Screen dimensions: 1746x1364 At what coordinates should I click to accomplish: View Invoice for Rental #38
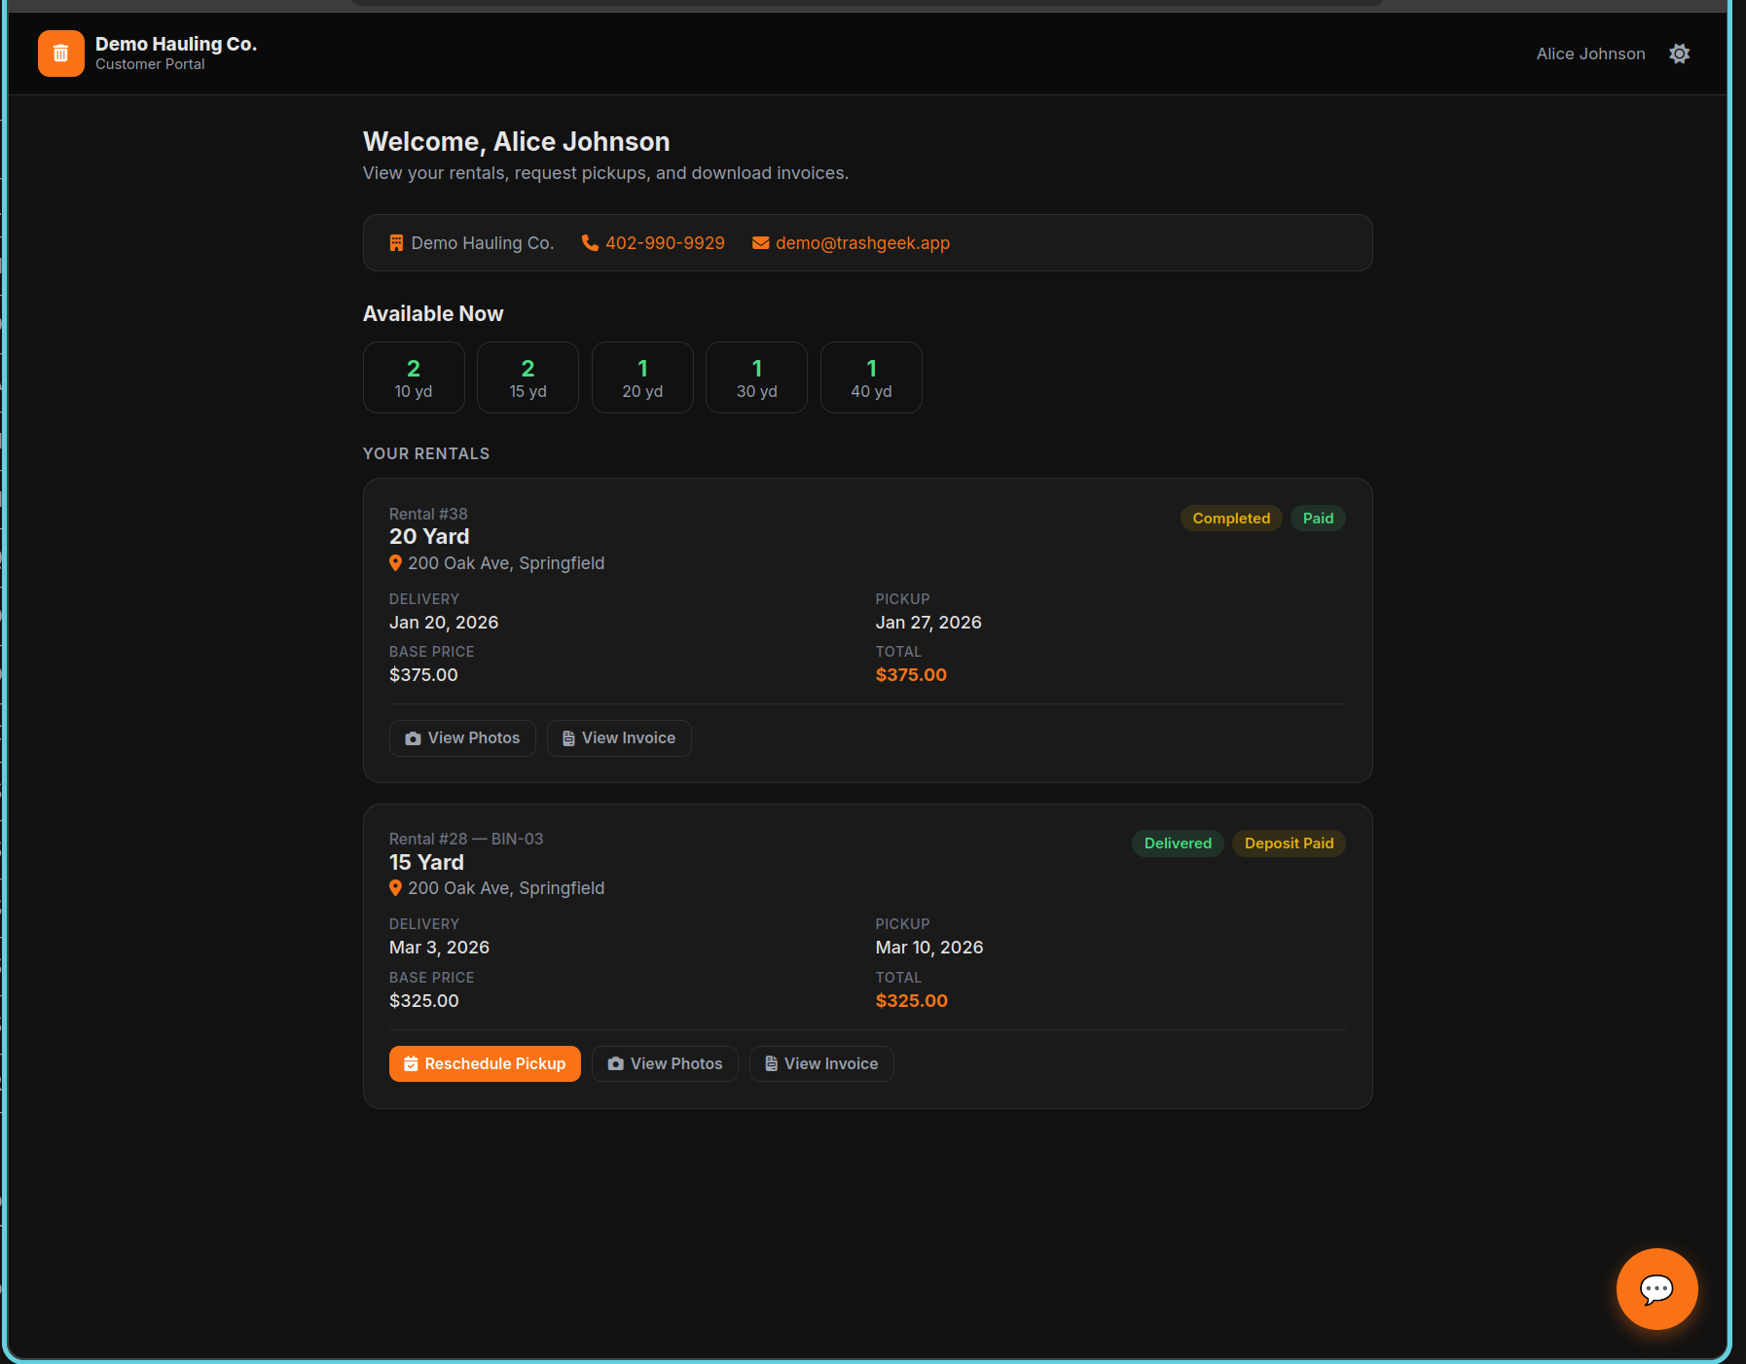(x=619, y=737)
